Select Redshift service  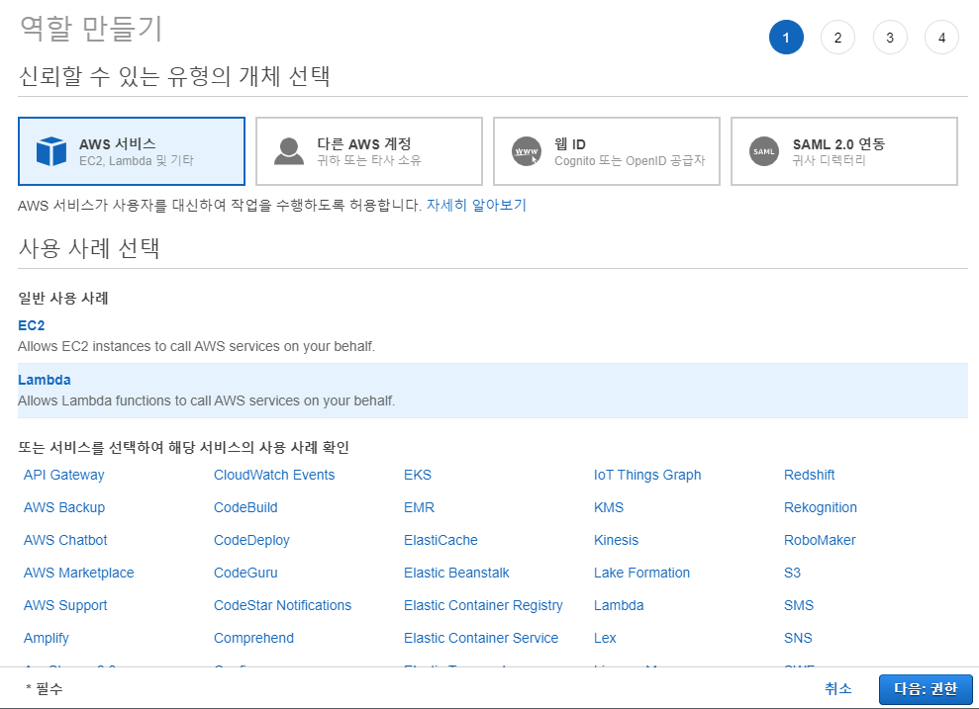(x=809, y=476)
